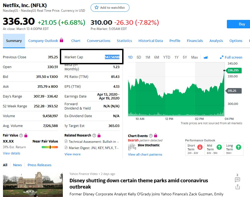
Task: Switch to the Chart tab
Action: 76,41
